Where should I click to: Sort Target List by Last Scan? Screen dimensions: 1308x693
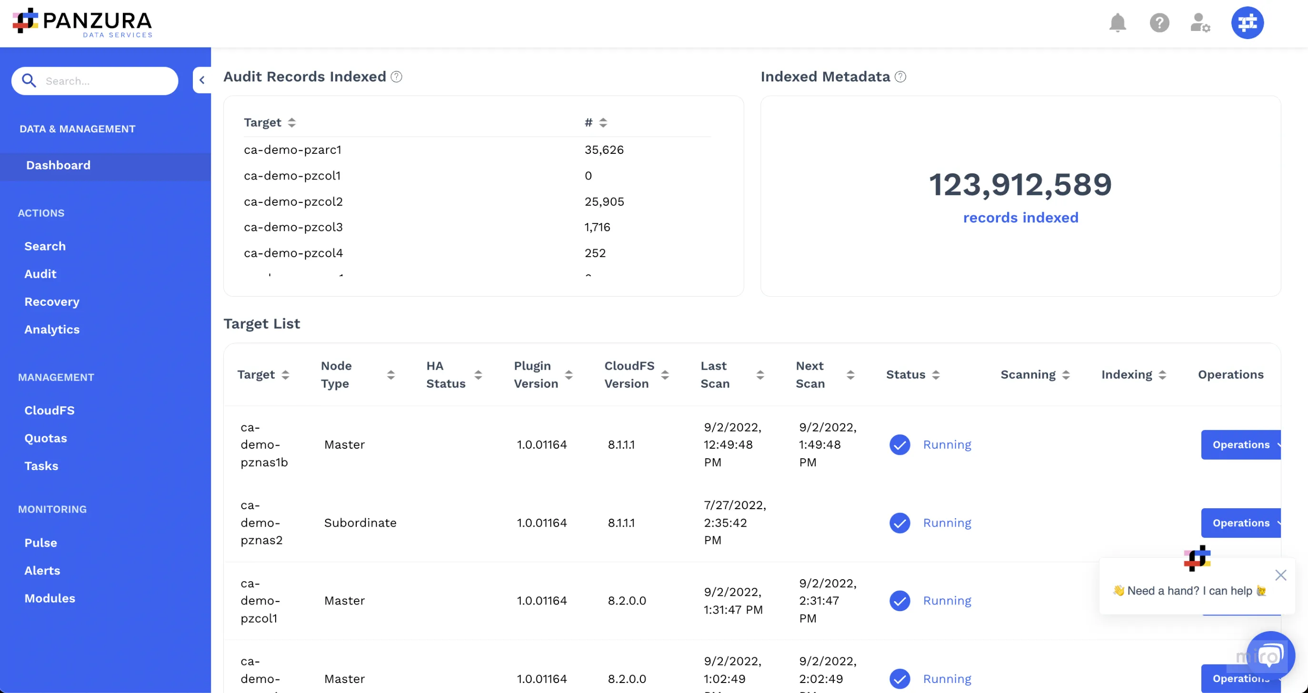(760, 375)
